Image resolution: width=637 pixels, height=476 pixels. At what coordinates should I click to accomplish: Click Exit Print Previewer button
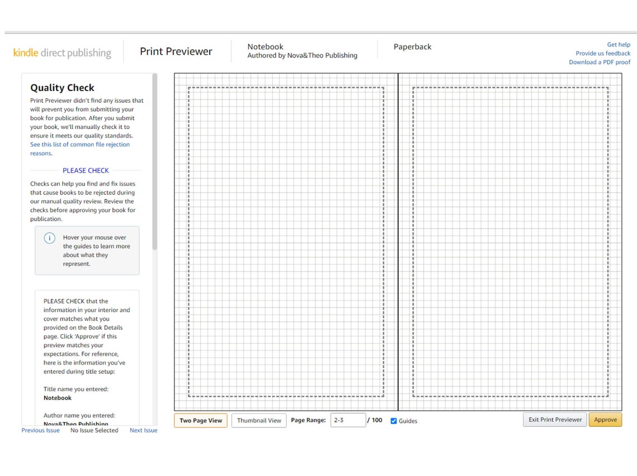(555, 420)
